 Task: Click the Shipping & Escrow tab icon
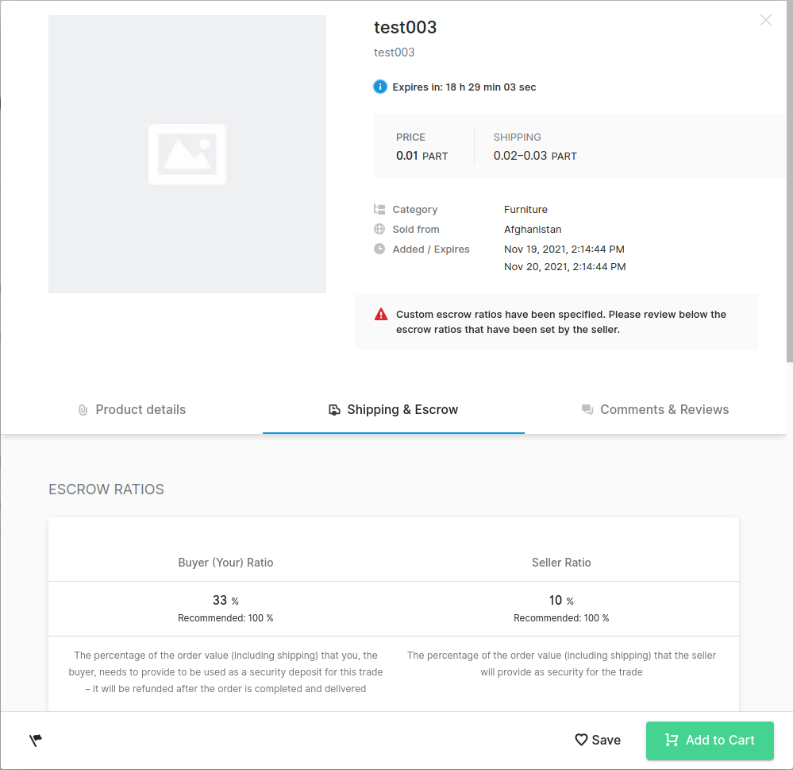point(334,409)
